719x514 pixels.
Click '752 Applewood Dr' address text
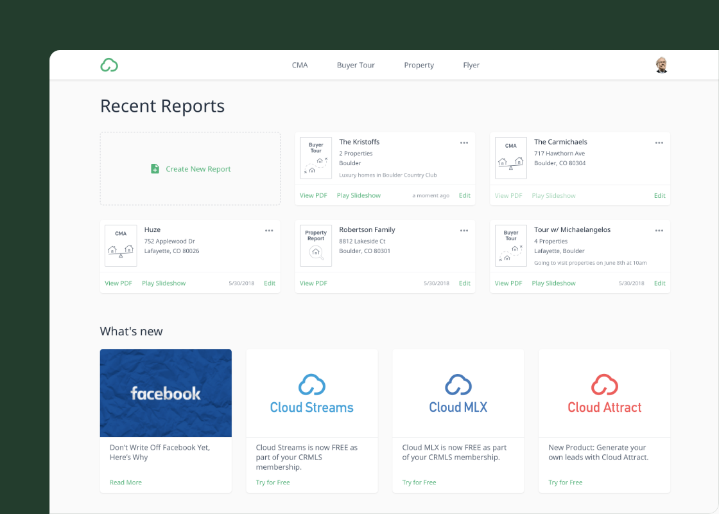coord(169,241)
